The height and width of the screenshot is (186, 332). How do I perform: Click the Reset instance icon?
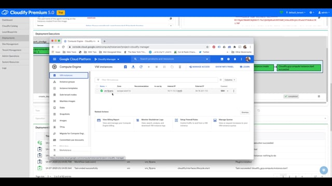[172, 67]
